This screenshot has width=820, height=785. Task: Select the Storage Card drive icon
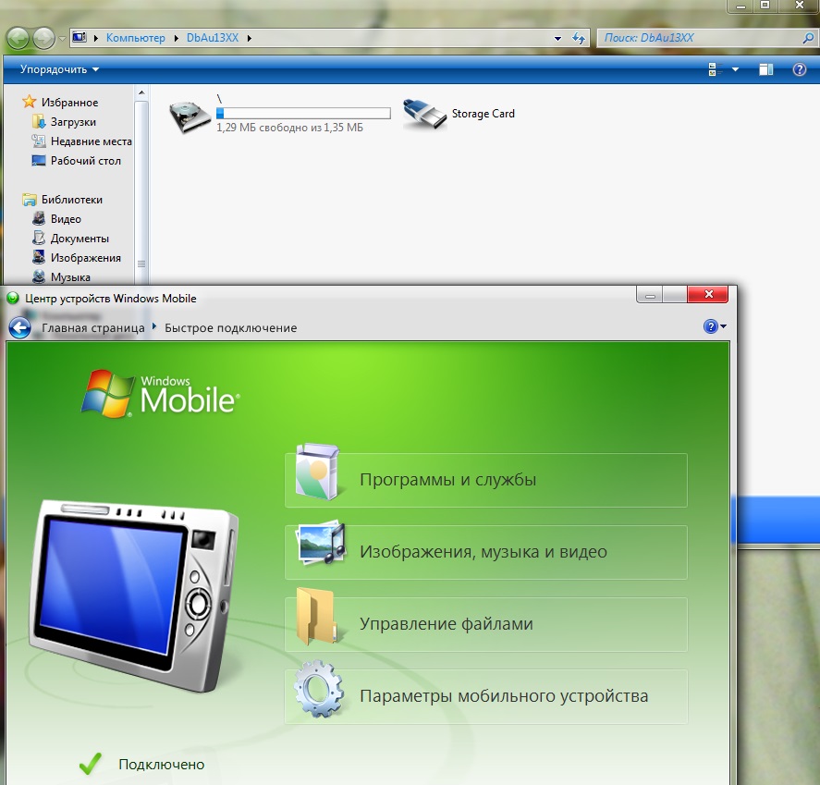point(424,114)
